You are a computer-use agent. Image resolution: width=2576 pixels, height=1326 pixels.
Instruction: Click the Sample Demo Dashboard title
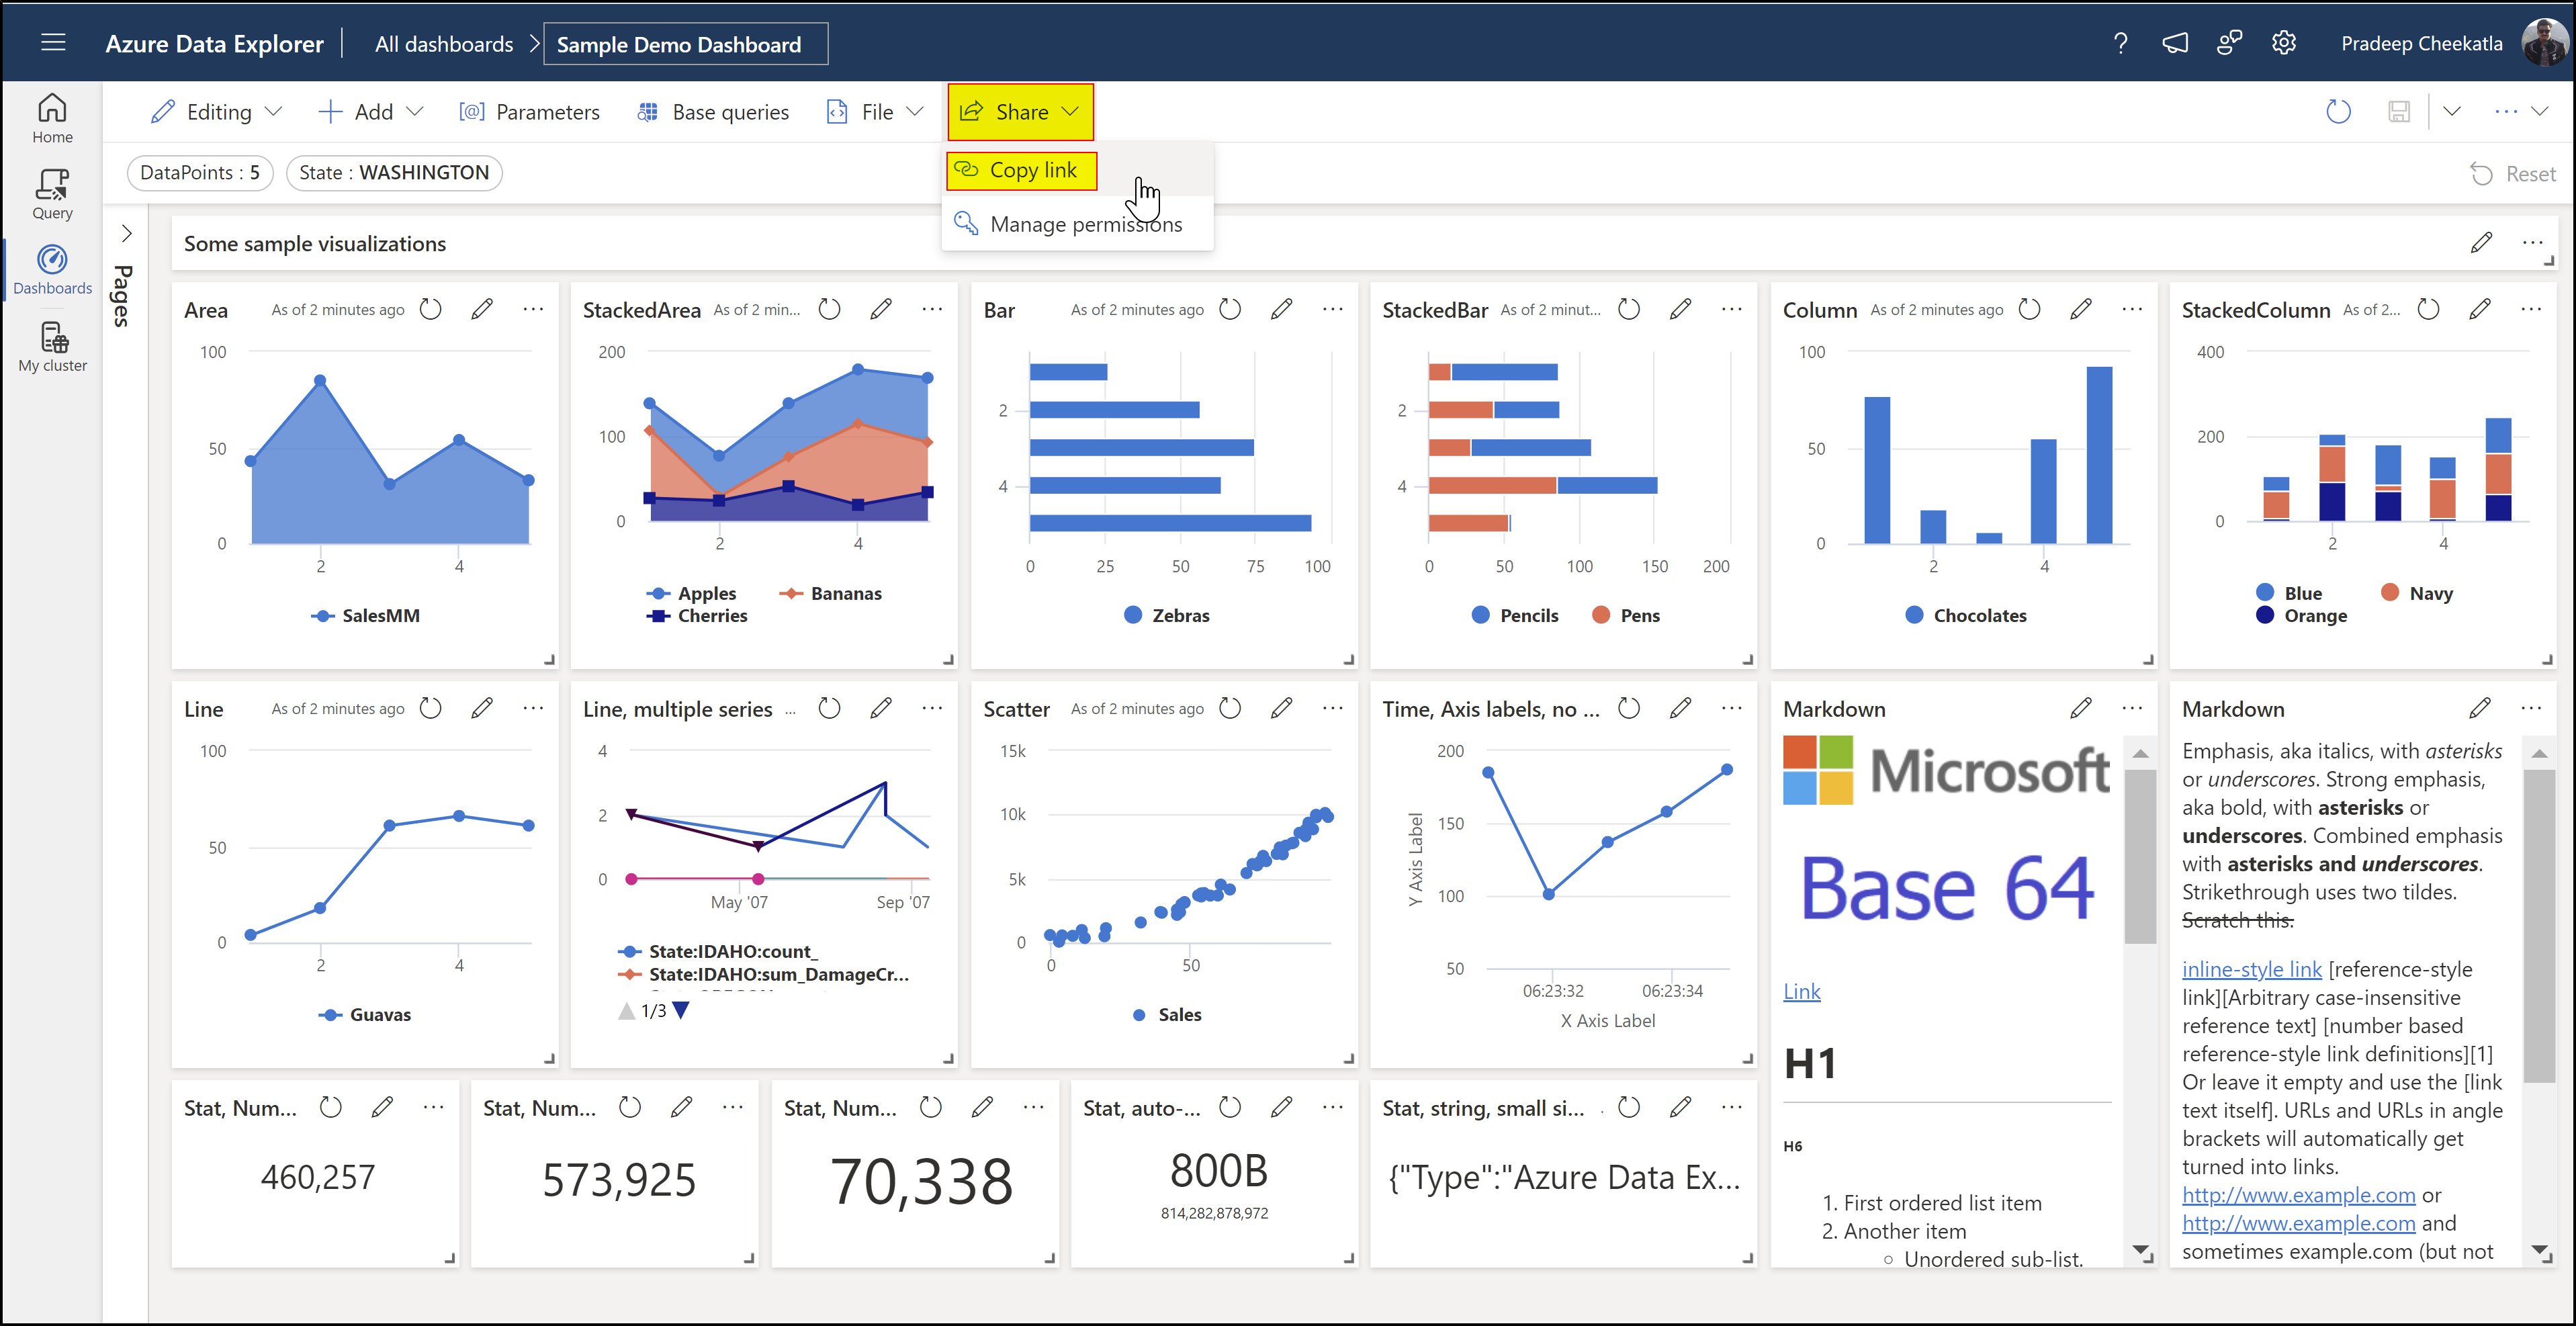pyautogui.click(x=685, y=44)
